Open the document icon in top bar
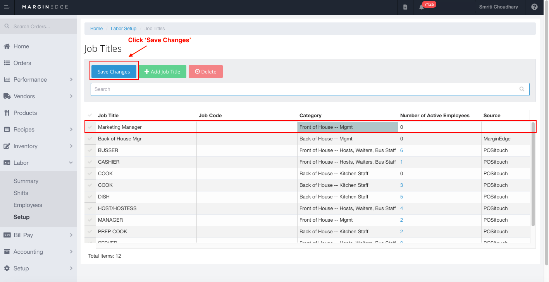The width and height of the screenshot is (549, 282). coord(405,7)
